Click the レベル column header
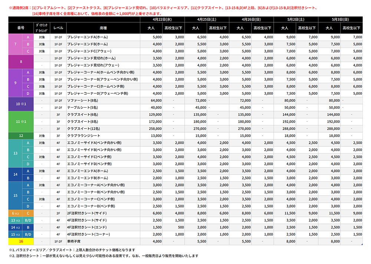Screen dimensions: 371x264 (x=58, y=28)
